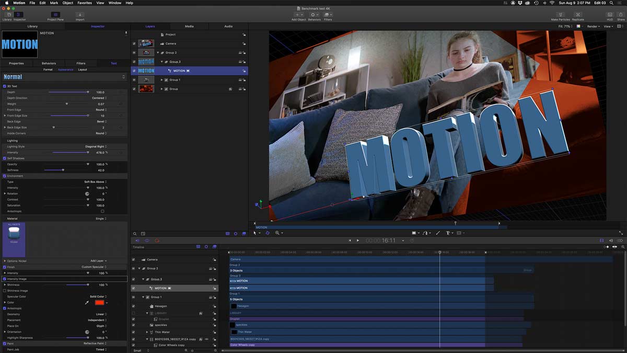627x353 pixels.
Task: Click the Play button in transport
Action: (358, 241)
